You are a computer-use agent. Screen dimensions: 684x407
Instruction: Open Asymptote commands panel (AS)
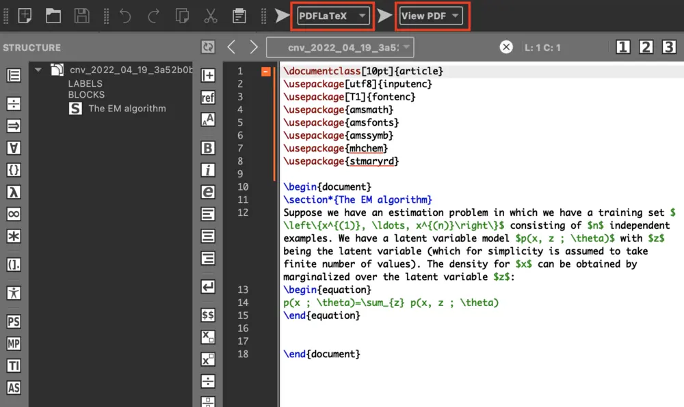click(x=14, y=387)
